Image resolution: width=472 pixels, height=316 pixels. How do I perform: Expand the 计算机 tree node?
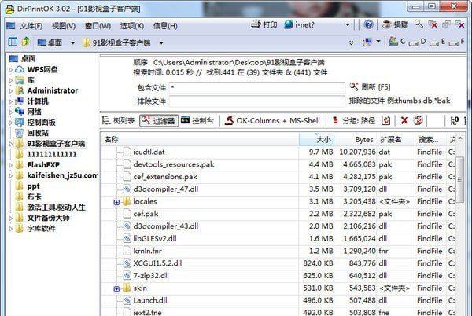point(11,101)
